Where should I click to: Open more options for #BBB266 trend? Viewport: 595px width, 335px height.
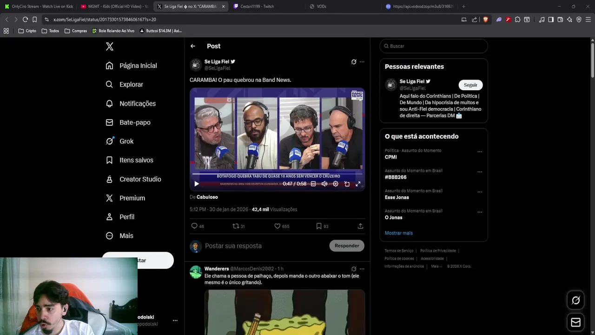[480, 172]
